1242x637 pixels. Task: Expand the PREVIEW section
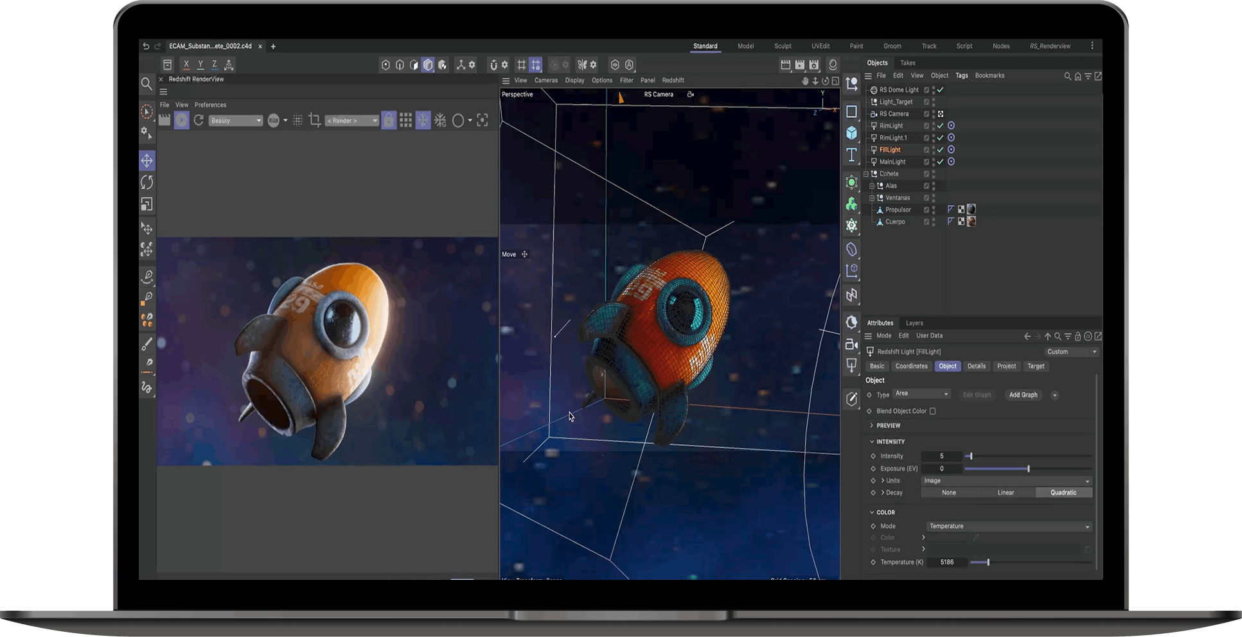pos(888,426)
